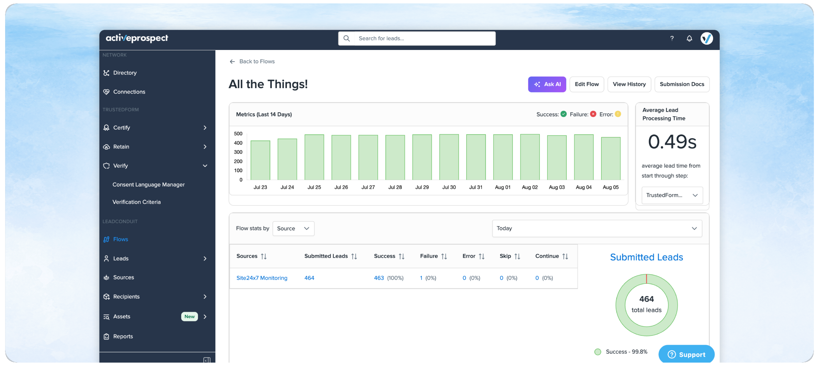Open Reports in sidebar
The height and width of the screenshot is (366, 819).
[x=123, y=336]
